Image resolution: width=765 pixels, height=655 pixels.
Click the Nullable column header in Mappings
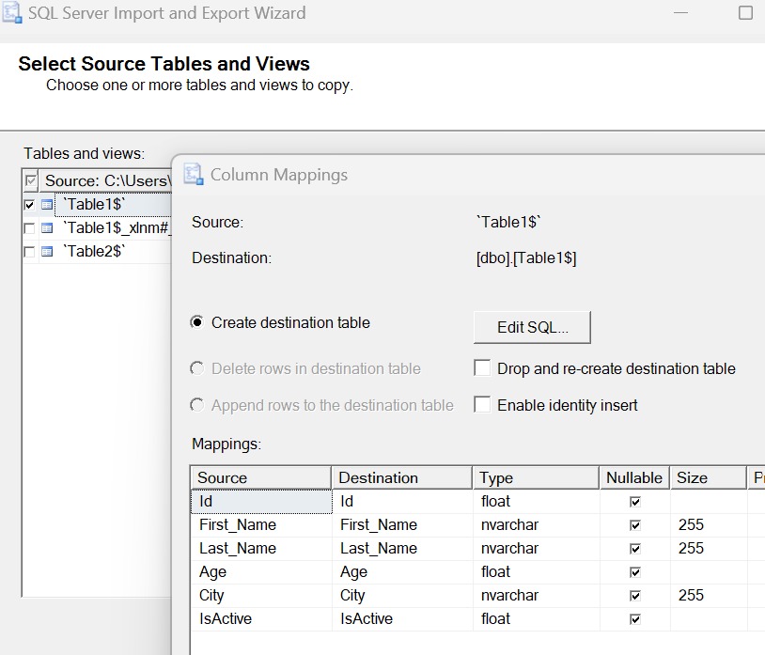coord(634,477)
